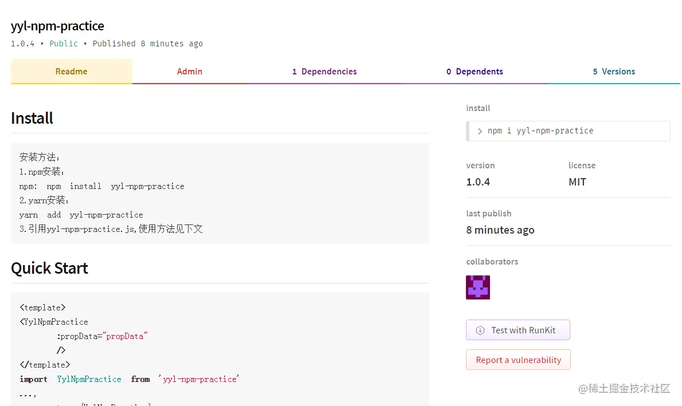682x406 pixels.
Task: Click the collaborators label
Action: (492, 262)
